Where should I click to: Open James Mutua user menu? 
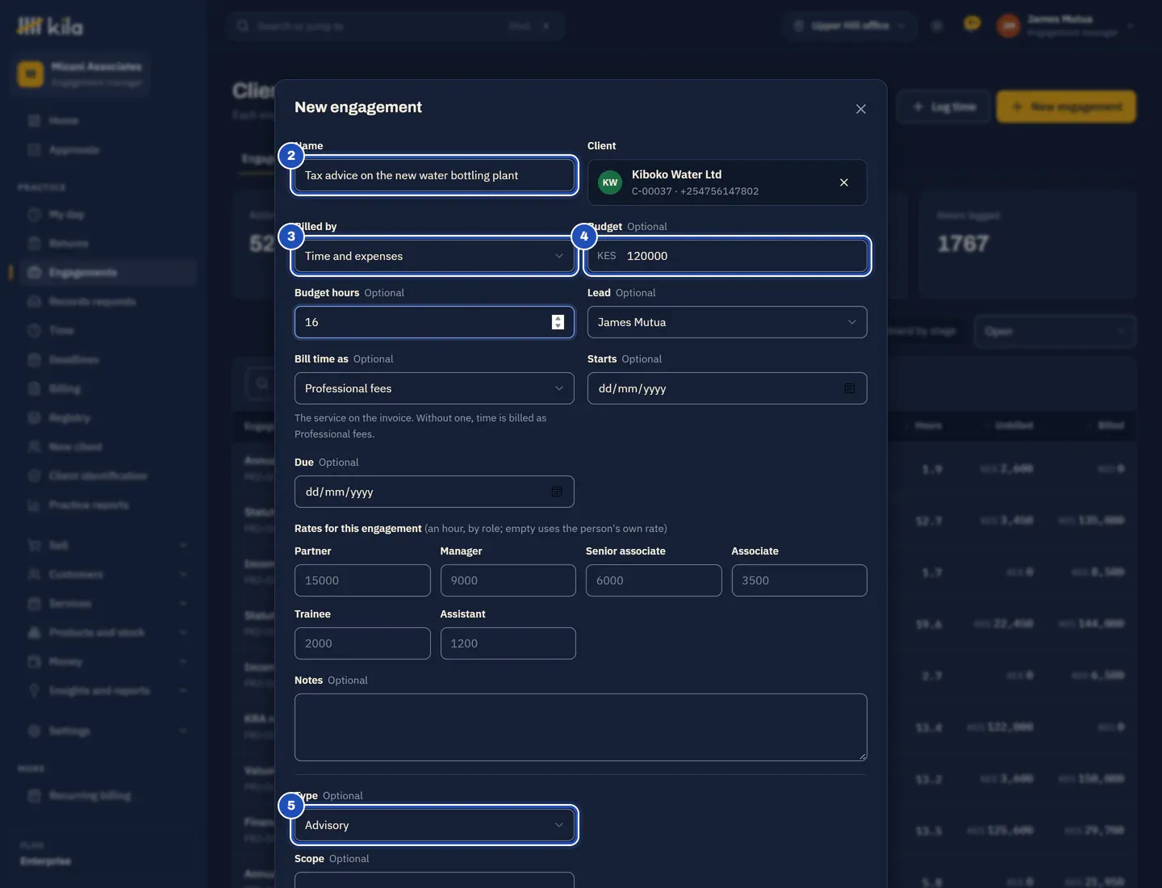click(x=1065, y=26)
